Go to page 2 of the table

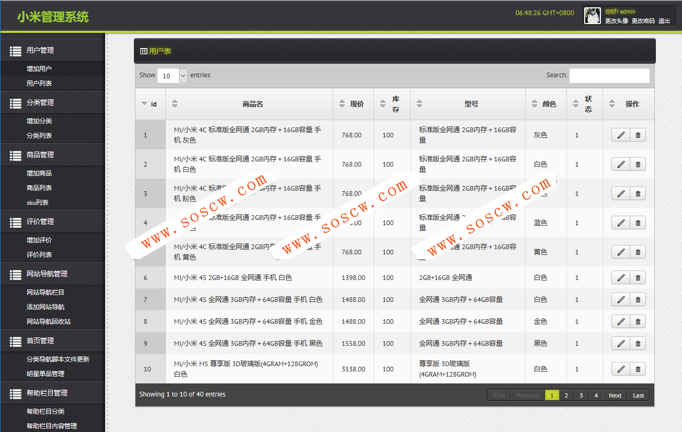[x=566, y=395]
